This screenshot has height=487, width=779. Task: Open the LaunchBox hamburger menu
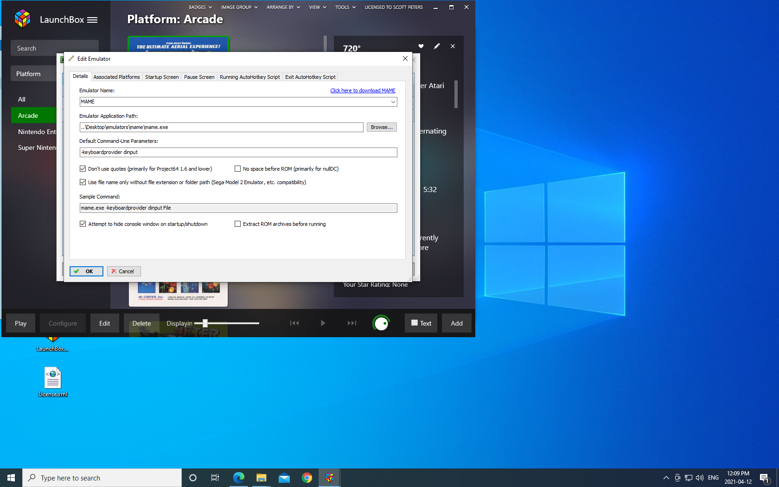pos(92,20)
